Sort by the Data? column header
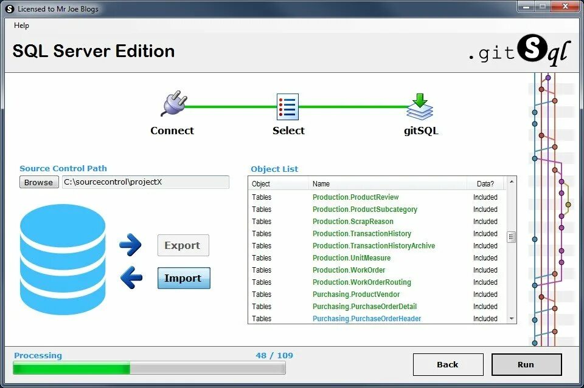This screenshot has width=584, height=388. pos(485,183)
